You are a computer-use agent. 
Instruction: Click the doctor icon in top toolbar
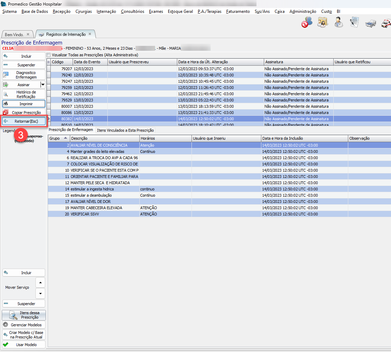tap(339, 22)
